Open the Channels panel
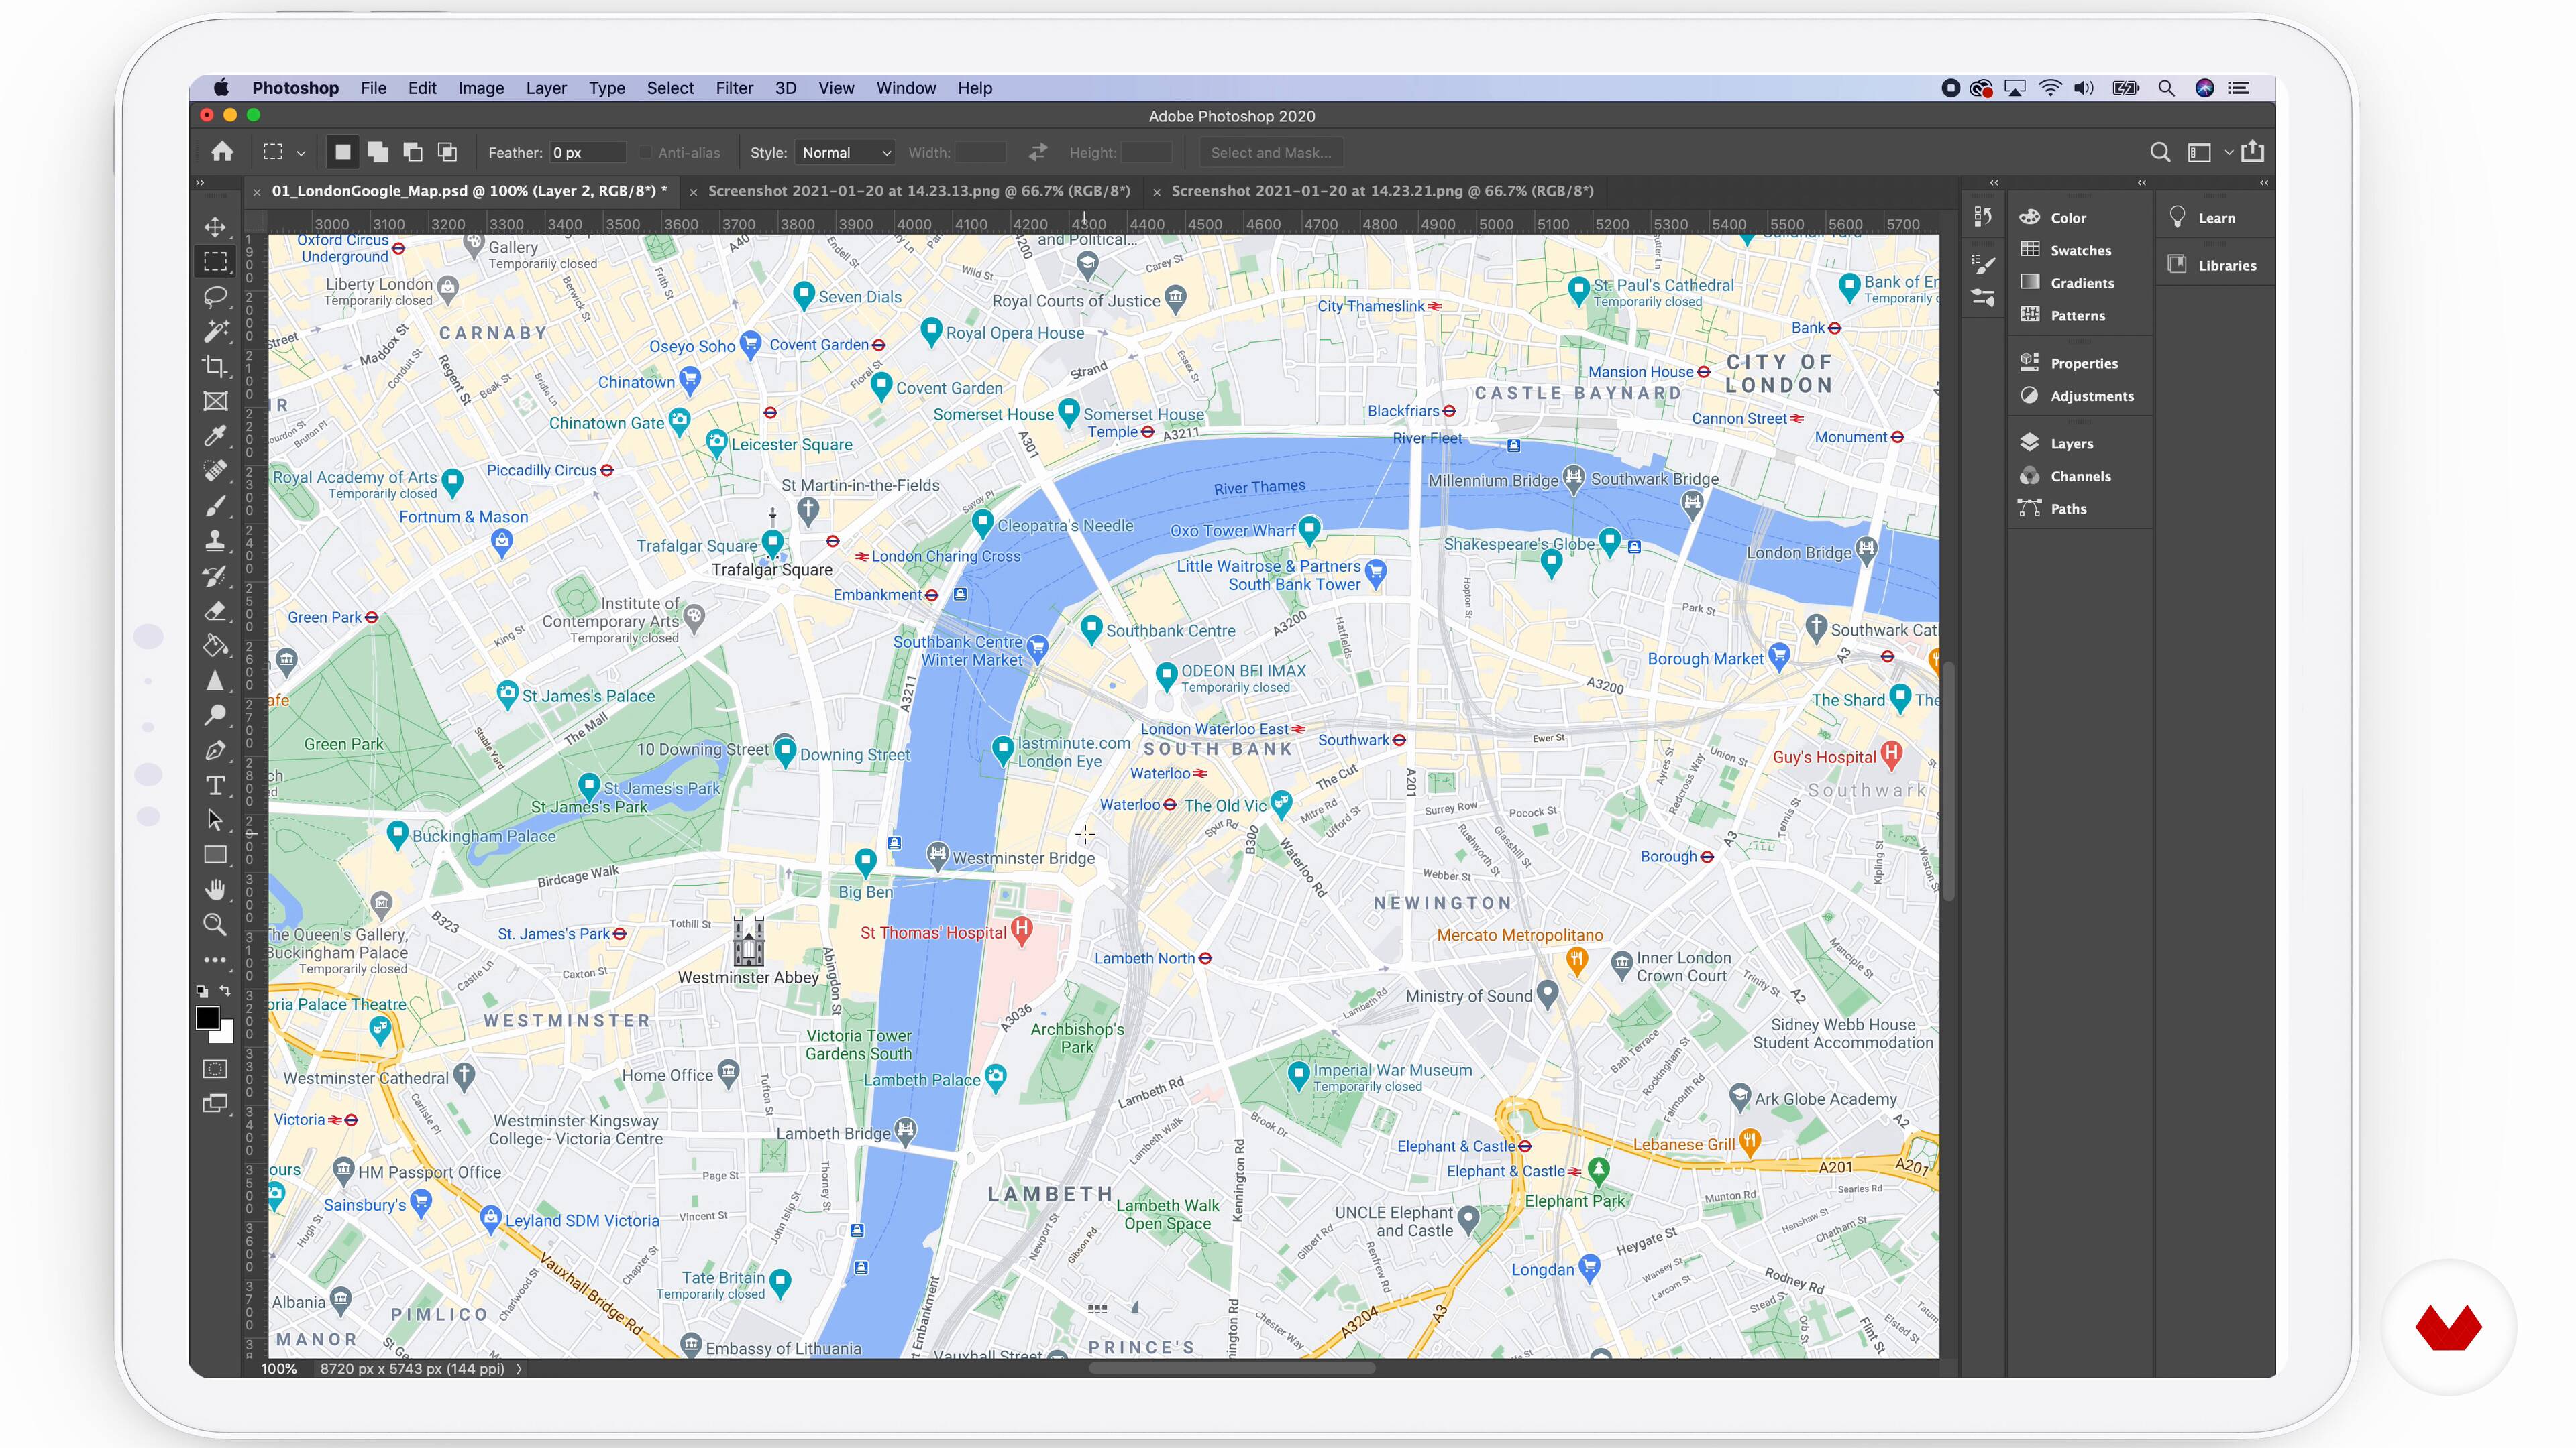Image resolution: width=2576 pixels, height=1448 pixels. tap(2080, 477)
